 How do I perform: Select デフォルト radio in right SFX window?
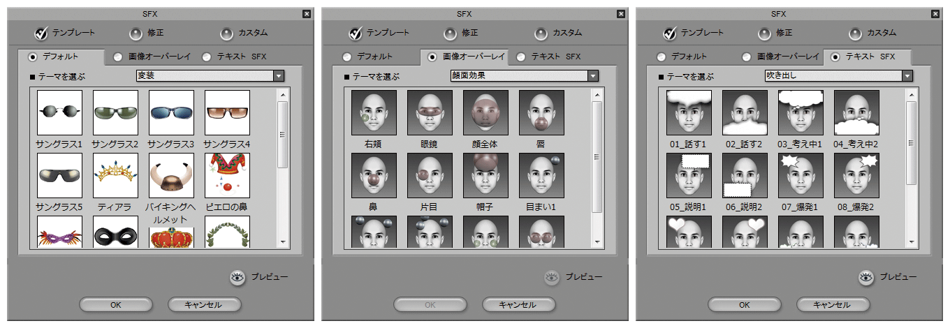click(x=661, y=57)
